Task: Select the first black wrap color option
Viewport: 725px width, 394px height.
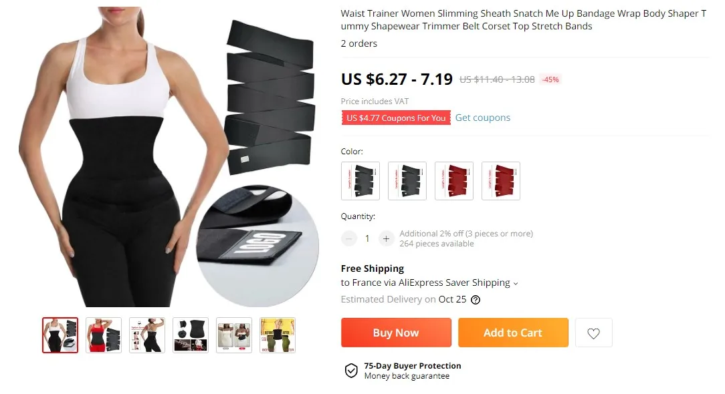Action: (x=360, y=180)
